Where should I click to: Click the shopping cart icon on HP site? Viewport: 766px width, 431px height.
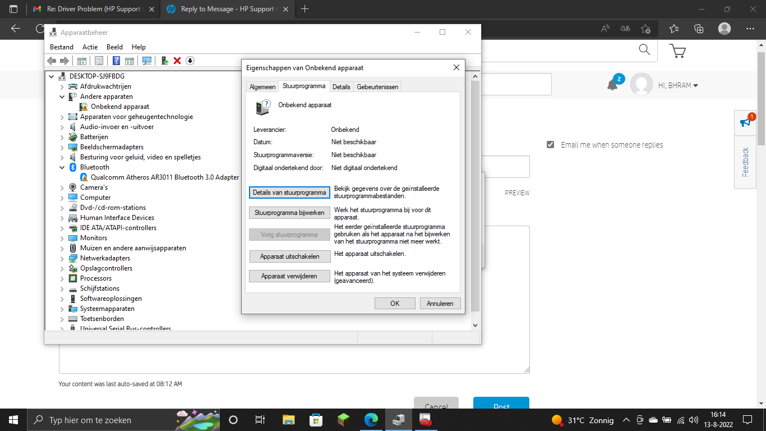pos(677,51)
